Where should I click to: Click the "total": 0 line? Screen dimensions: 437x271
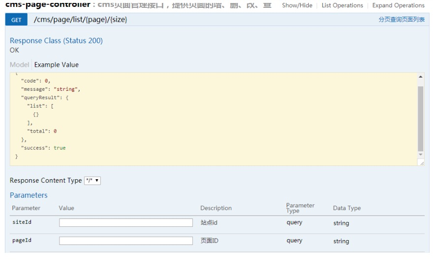click(42, 131)
